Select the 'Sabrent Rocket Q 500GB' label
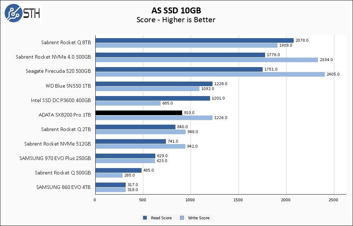This screenshot has width=353, height=226. [63, 173]
